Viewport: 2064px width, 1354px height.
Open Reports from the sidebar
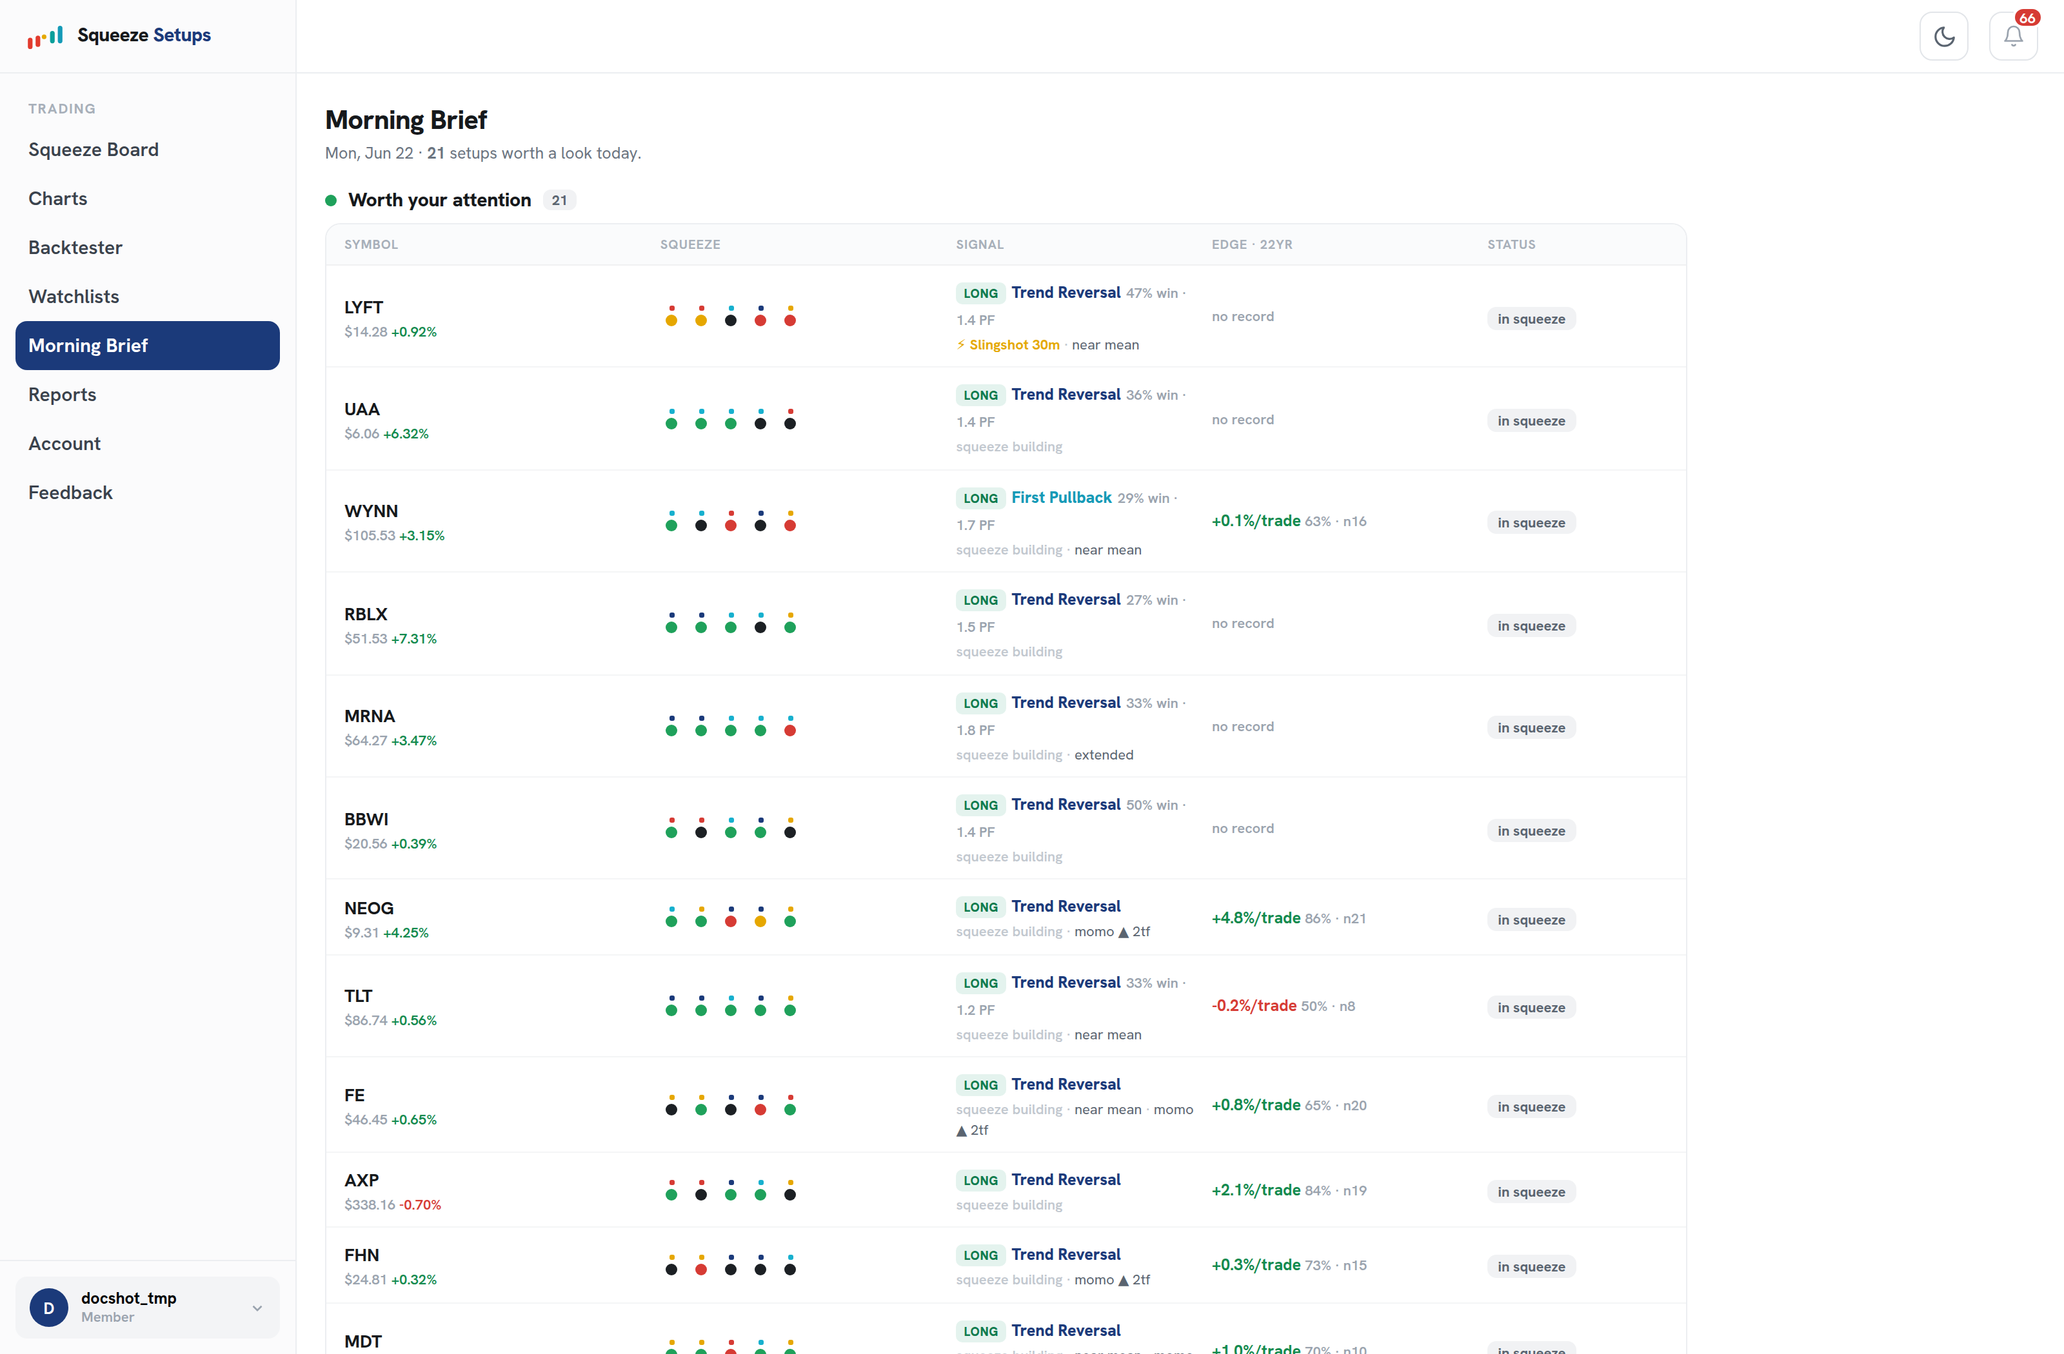[148, 395]
